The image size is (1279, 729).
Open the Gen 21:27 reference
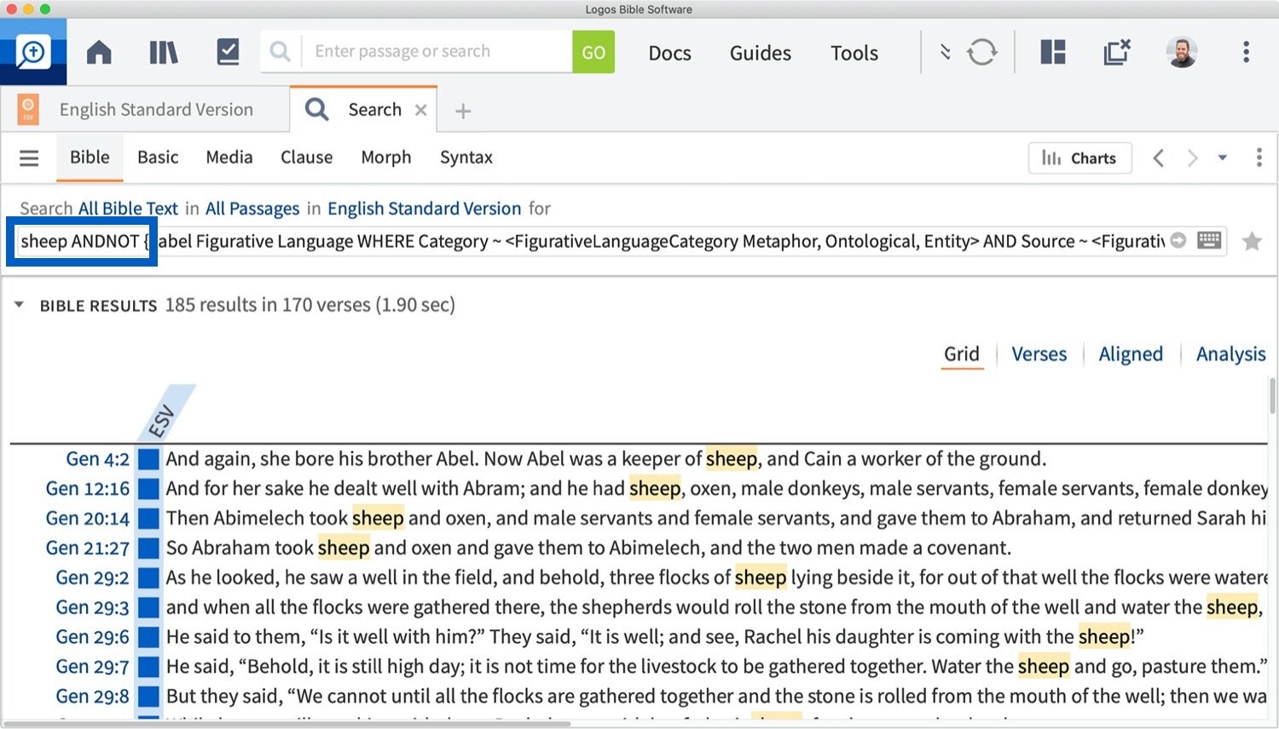[88, 548]
